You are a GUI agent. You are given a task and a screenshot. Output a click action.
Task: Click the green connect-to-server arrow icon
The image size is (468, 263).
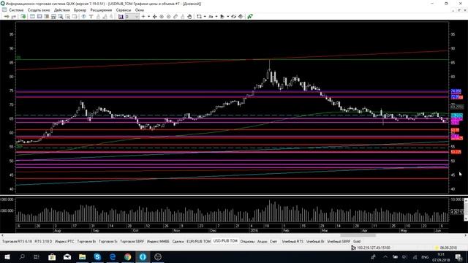click(x=7, y=17)
